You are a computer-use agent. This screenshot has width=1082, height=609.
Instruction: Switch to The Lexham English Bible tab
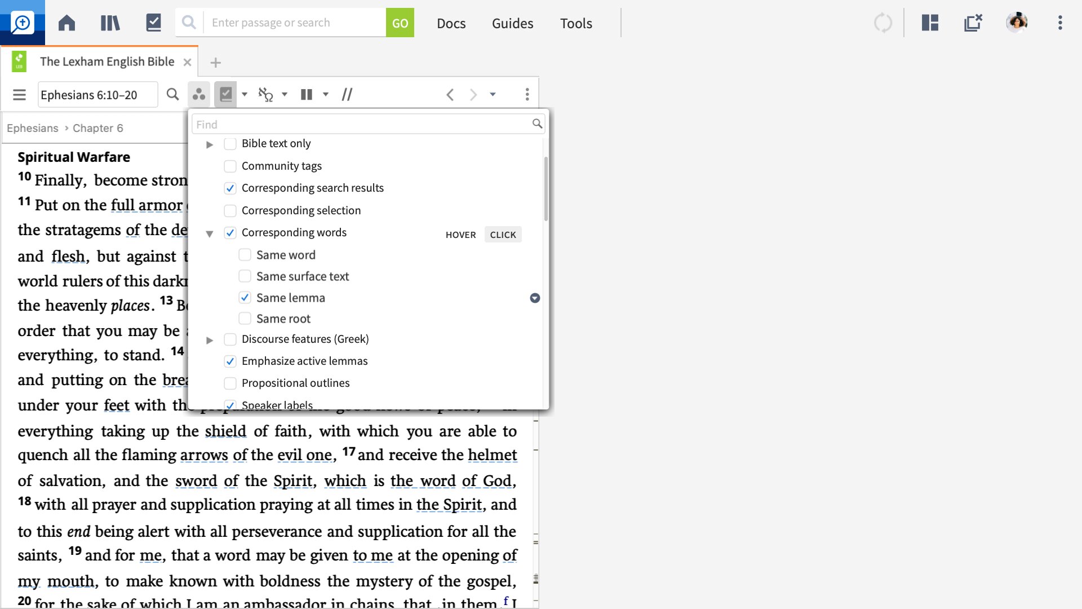(x=107, y=61)
